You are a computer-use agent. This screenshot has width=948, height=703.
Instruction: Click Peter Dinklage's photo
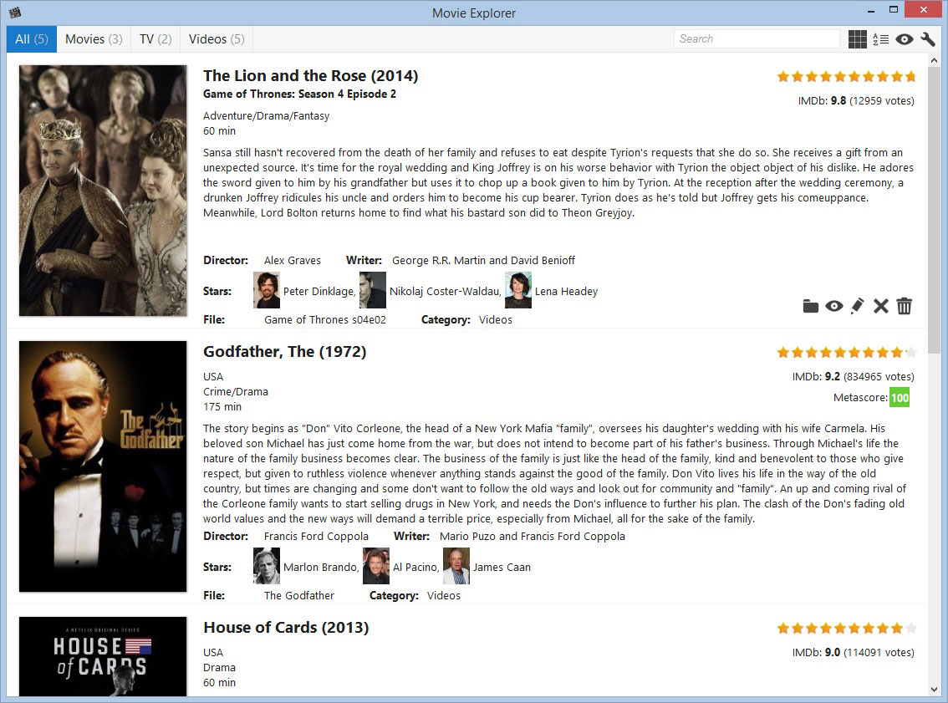(x=267, y=290)
